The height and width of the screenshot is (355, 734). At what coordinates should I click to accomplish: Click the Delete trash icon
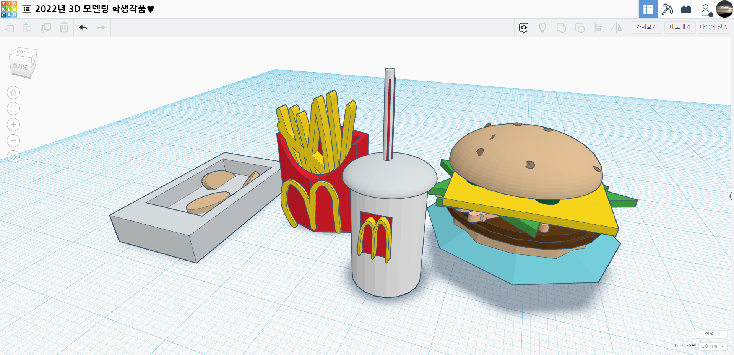[64, 28]
